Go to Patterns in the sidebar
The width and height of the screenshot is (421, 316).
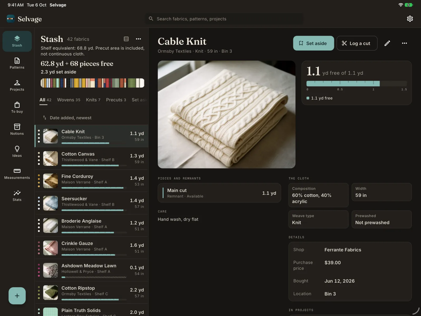pyautogui.click(x=17, y=63)
